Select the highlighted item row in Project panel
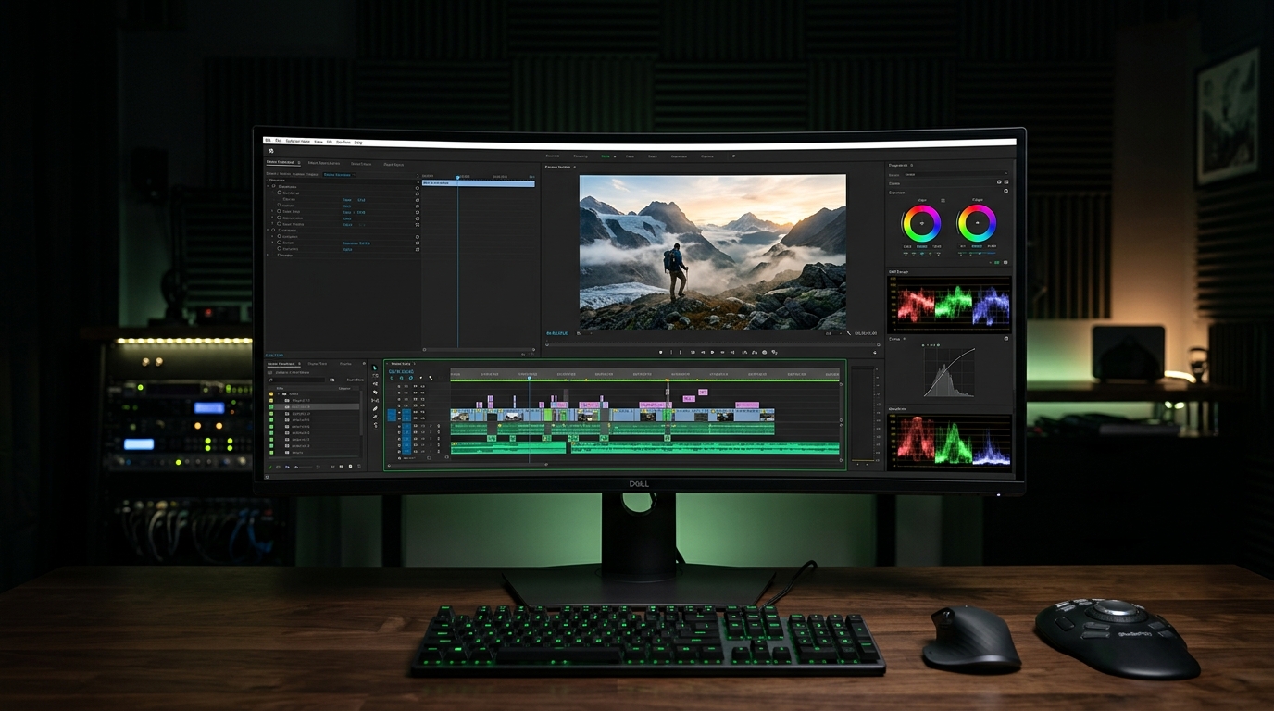This screenshot has height=711, width=1274. click(x=314, y=406)
